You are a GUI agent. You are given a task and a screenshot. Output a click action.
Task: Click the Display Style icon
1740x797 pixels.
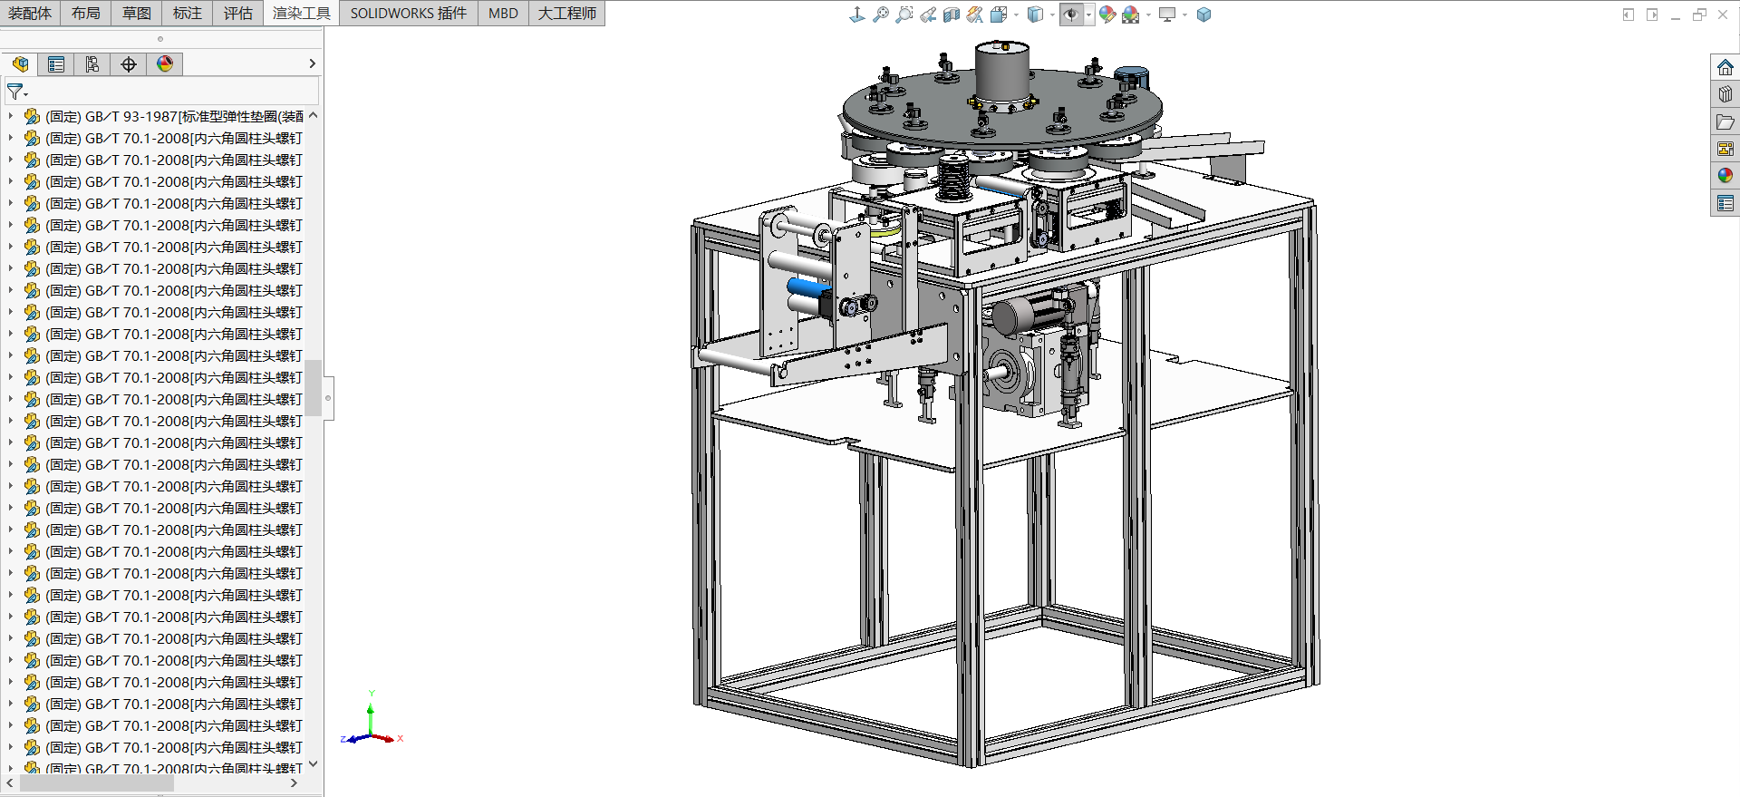[1035, 15]
